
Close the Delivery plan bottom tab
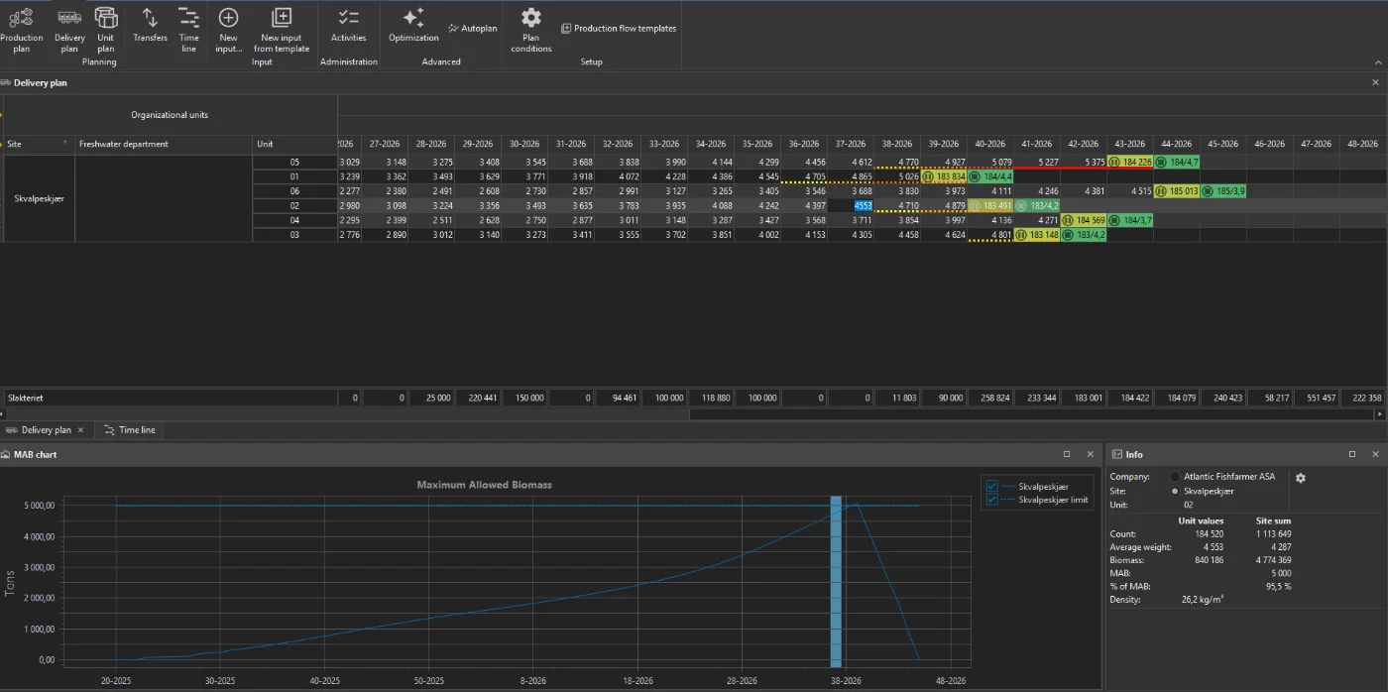[81, 430]
